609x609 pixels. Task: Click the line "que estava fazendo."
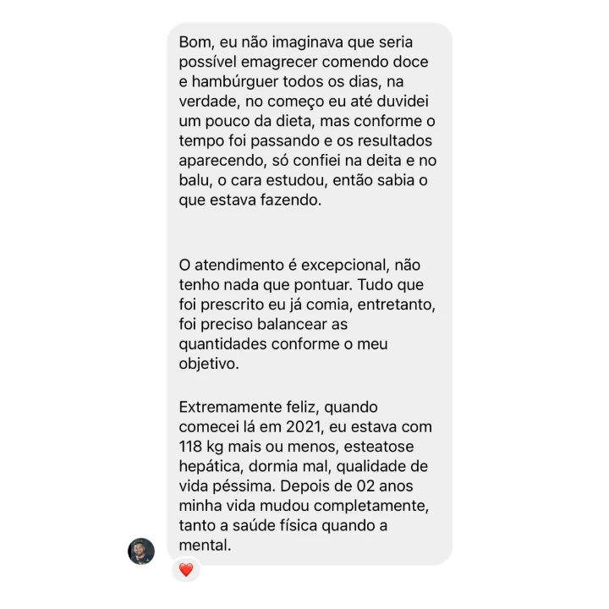coord(250,200)
